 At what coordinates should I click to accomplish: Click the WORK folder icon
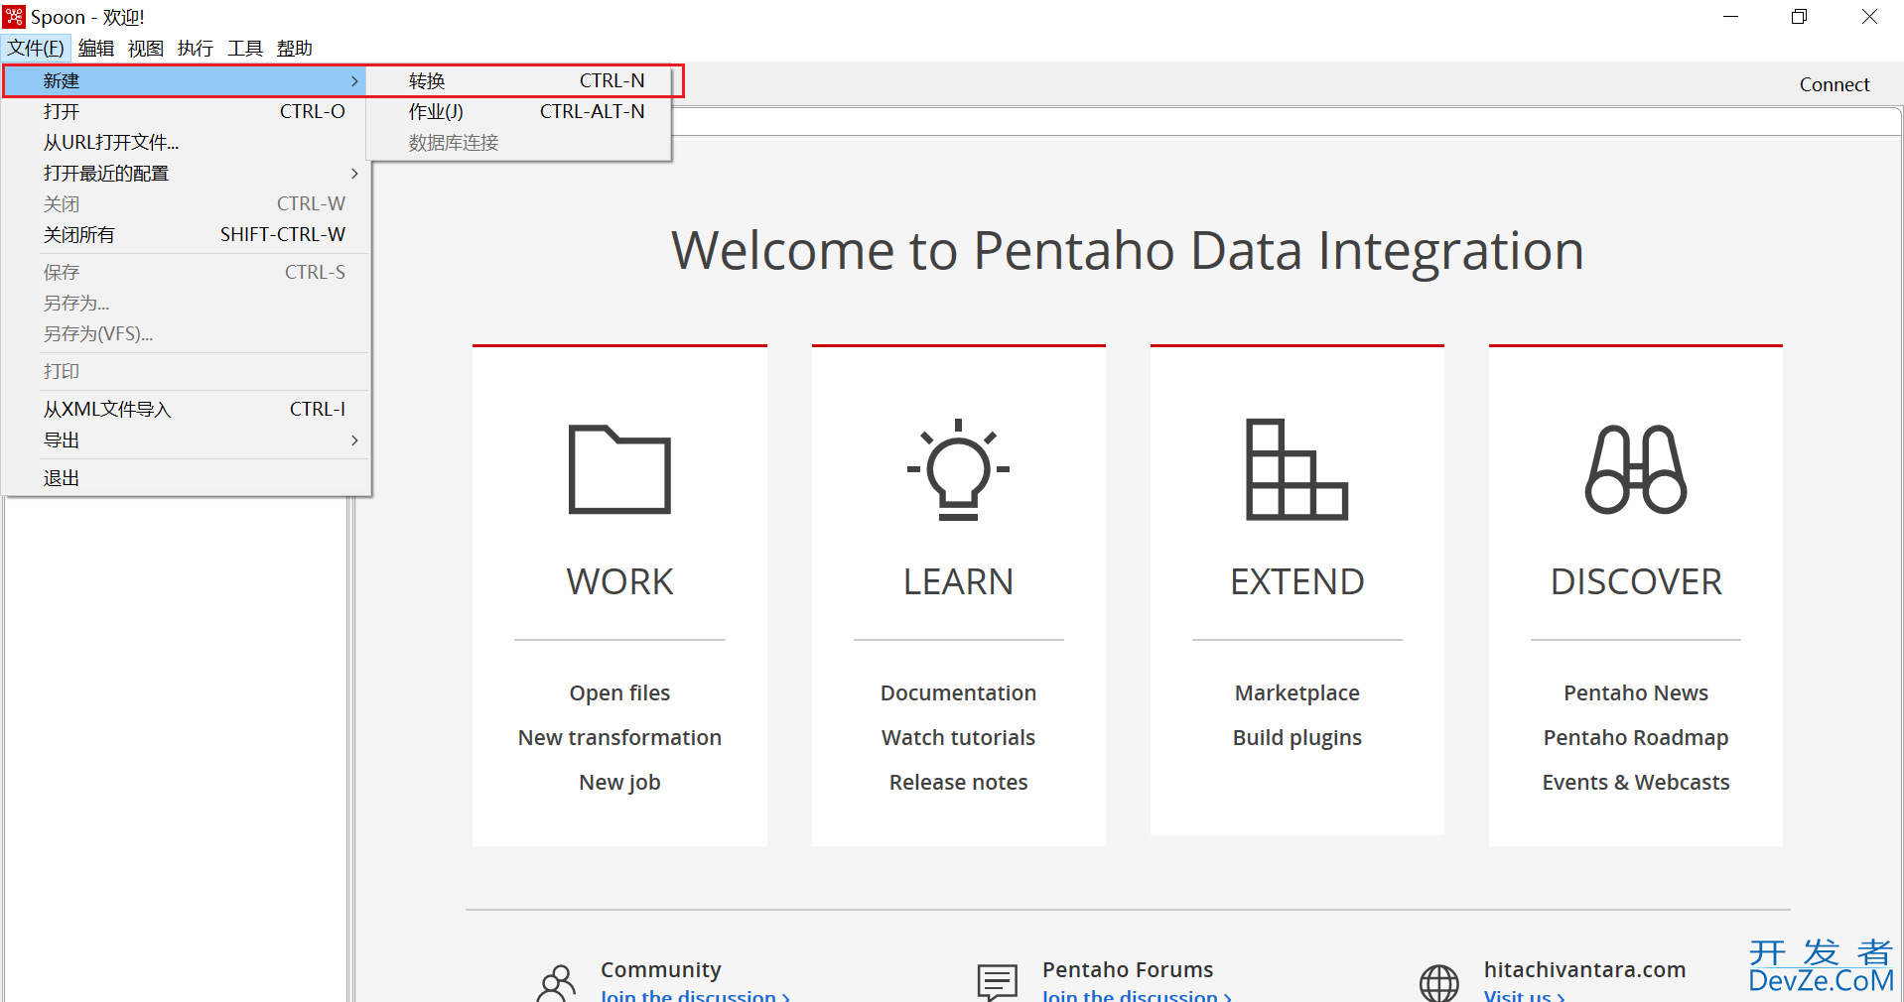tap(619, 469)
